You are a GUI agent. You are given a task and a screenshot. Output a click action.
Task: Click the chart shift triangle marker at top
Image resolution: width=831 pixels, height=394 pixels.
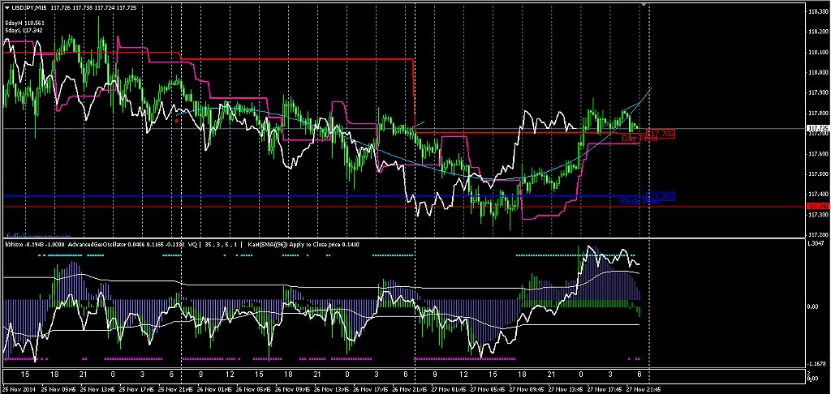pyautogui.click(x=644, y=6)
